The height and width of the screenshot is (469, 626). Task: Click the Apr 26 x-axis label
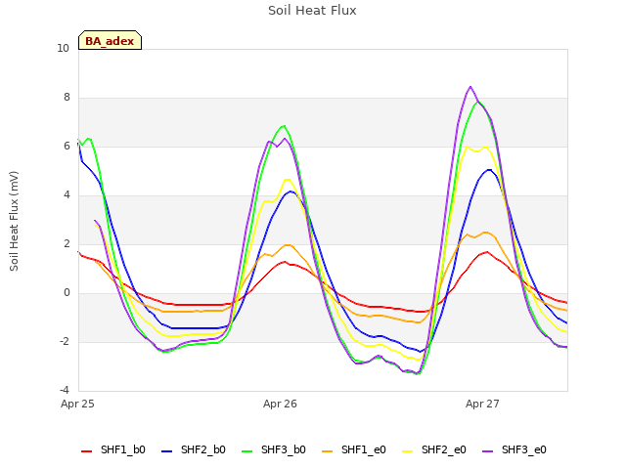(x=280, y=404)
